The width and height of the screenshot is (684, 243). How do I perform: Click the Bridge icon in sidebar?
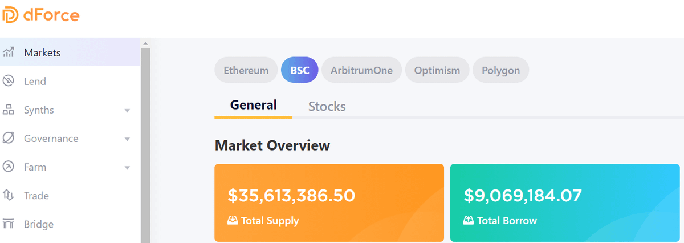[x=9, y=224]
